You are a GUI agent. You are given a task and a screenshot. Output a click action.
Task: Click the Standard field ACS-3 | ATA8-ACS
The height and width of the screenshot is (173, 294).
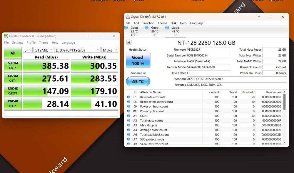[x=237, y=79]
